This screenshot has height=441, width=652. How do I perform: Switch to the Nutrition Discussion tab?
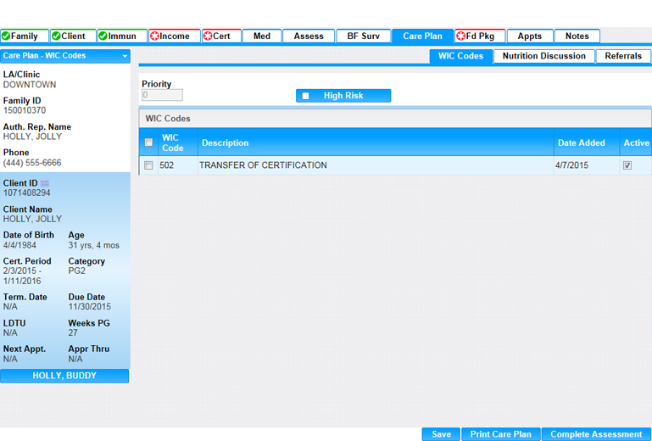(543, 56)
